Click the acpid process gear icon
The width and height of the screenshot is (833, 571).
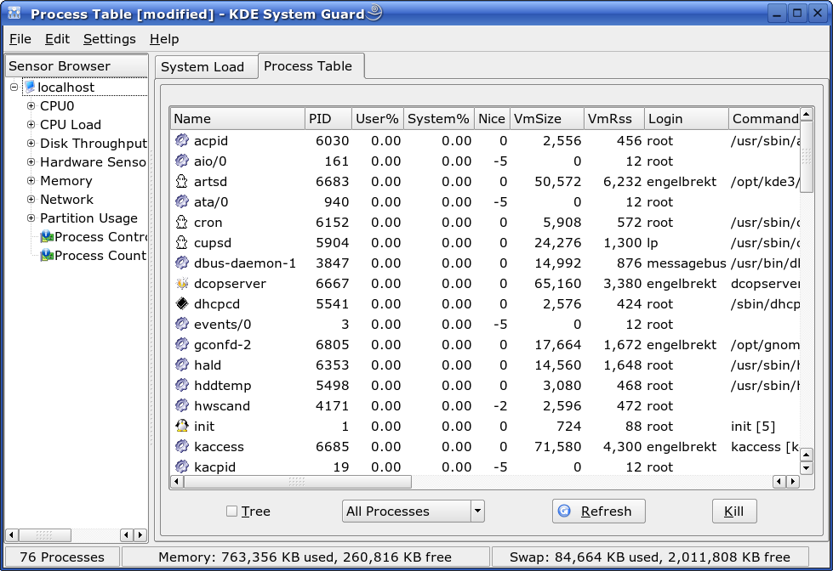click(182, 140)
